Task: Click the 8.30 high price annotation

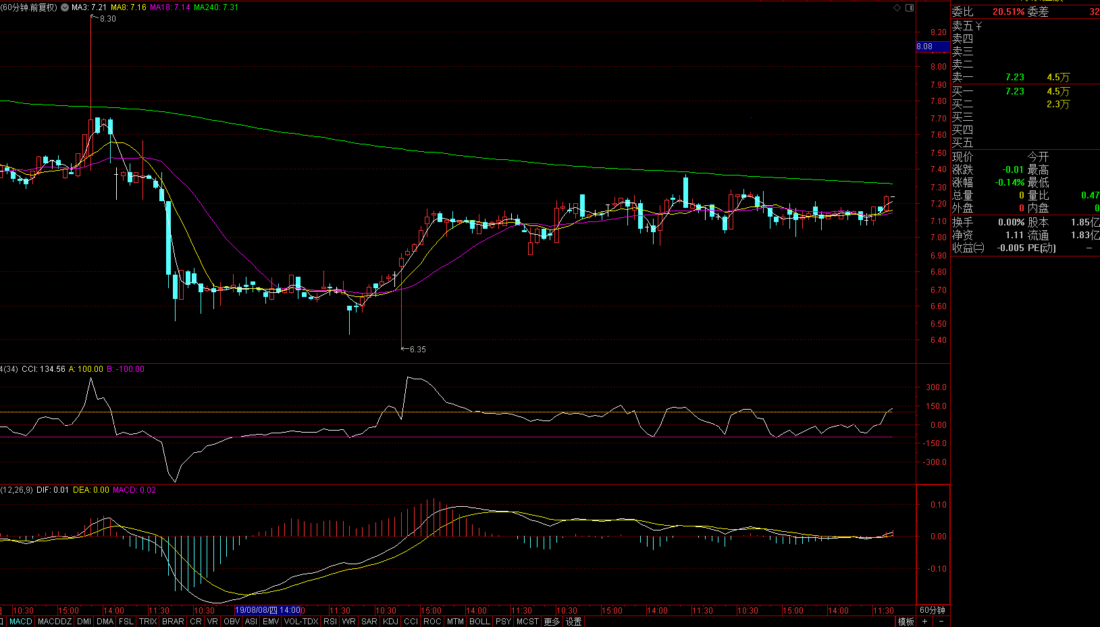Action: pos(107,19)
